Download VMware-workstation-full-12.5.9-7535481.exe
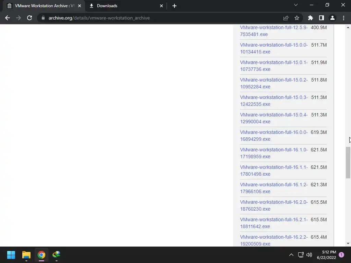 (274, 31)
